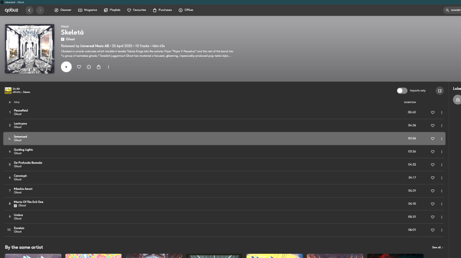Show album info for Skeletá
The image size is (461, 258).
tap(89, 67)
